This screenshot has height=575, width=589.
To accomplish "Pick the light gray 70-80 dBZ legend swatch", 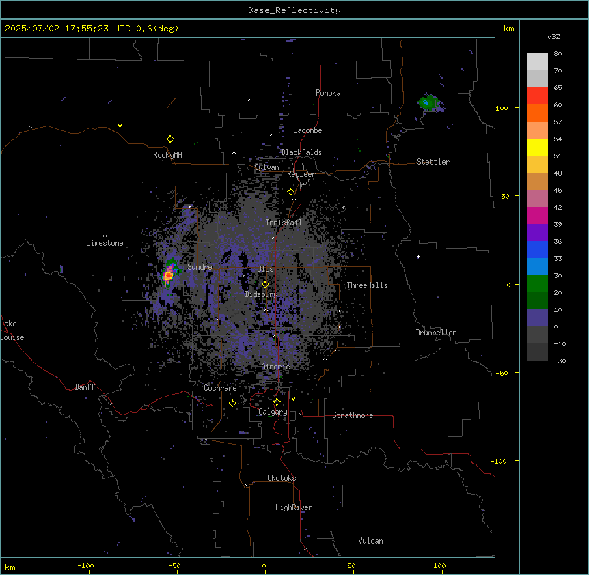I will pyautogui.click(x=537, y=62).
